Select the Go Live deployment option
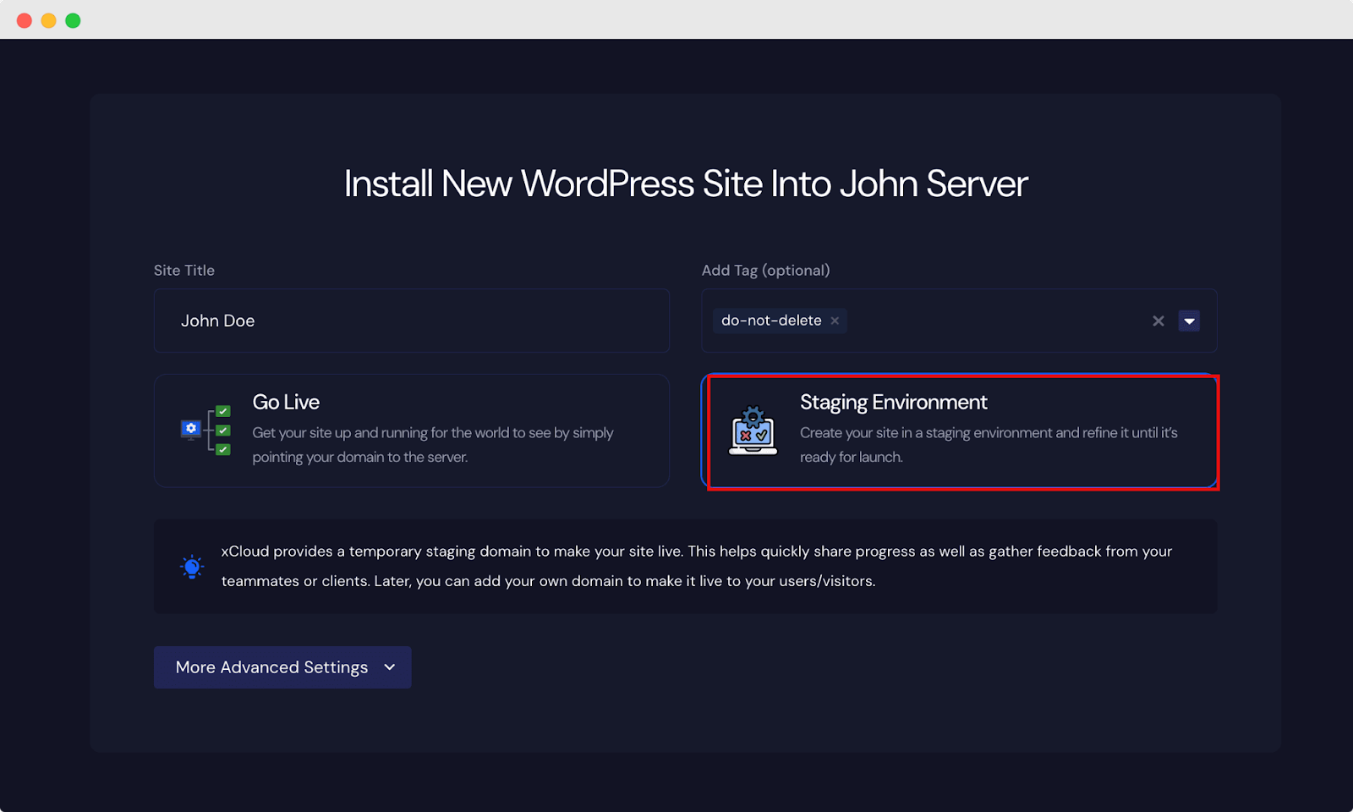This screenshot has height=812, width=1353. (411, 431)
